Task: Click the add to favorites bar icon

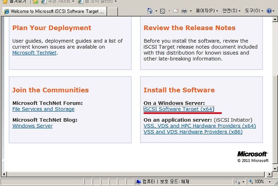Action: coord(36,2)
